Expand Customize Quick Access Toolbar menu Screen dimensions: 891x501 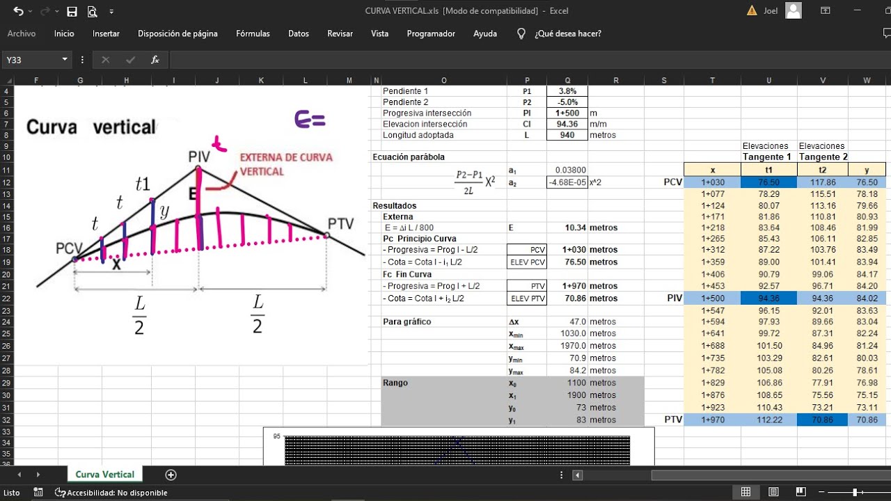[x=111, y=11]
